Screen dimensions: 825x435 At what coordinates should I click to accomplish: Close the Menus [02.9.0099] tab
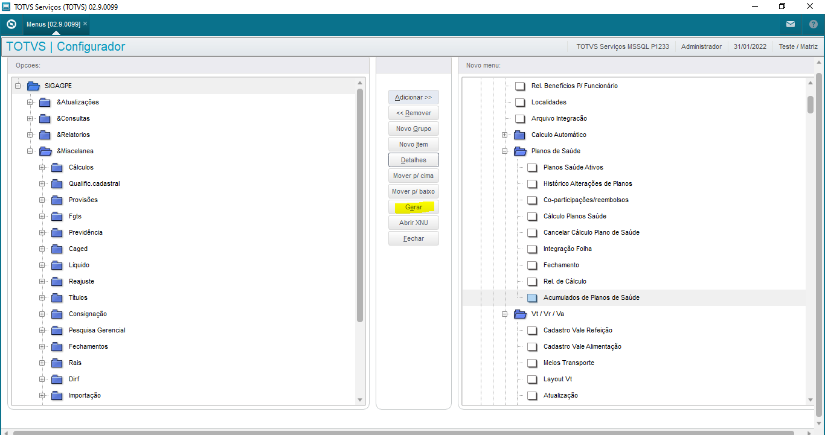coord(85,24)
